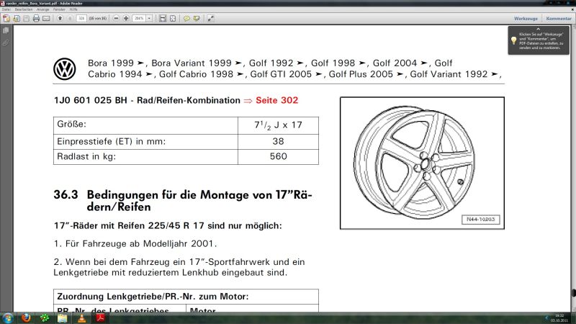Open the Kommentar pane
This screenshot has height=324, width=576.
(559, 19)
